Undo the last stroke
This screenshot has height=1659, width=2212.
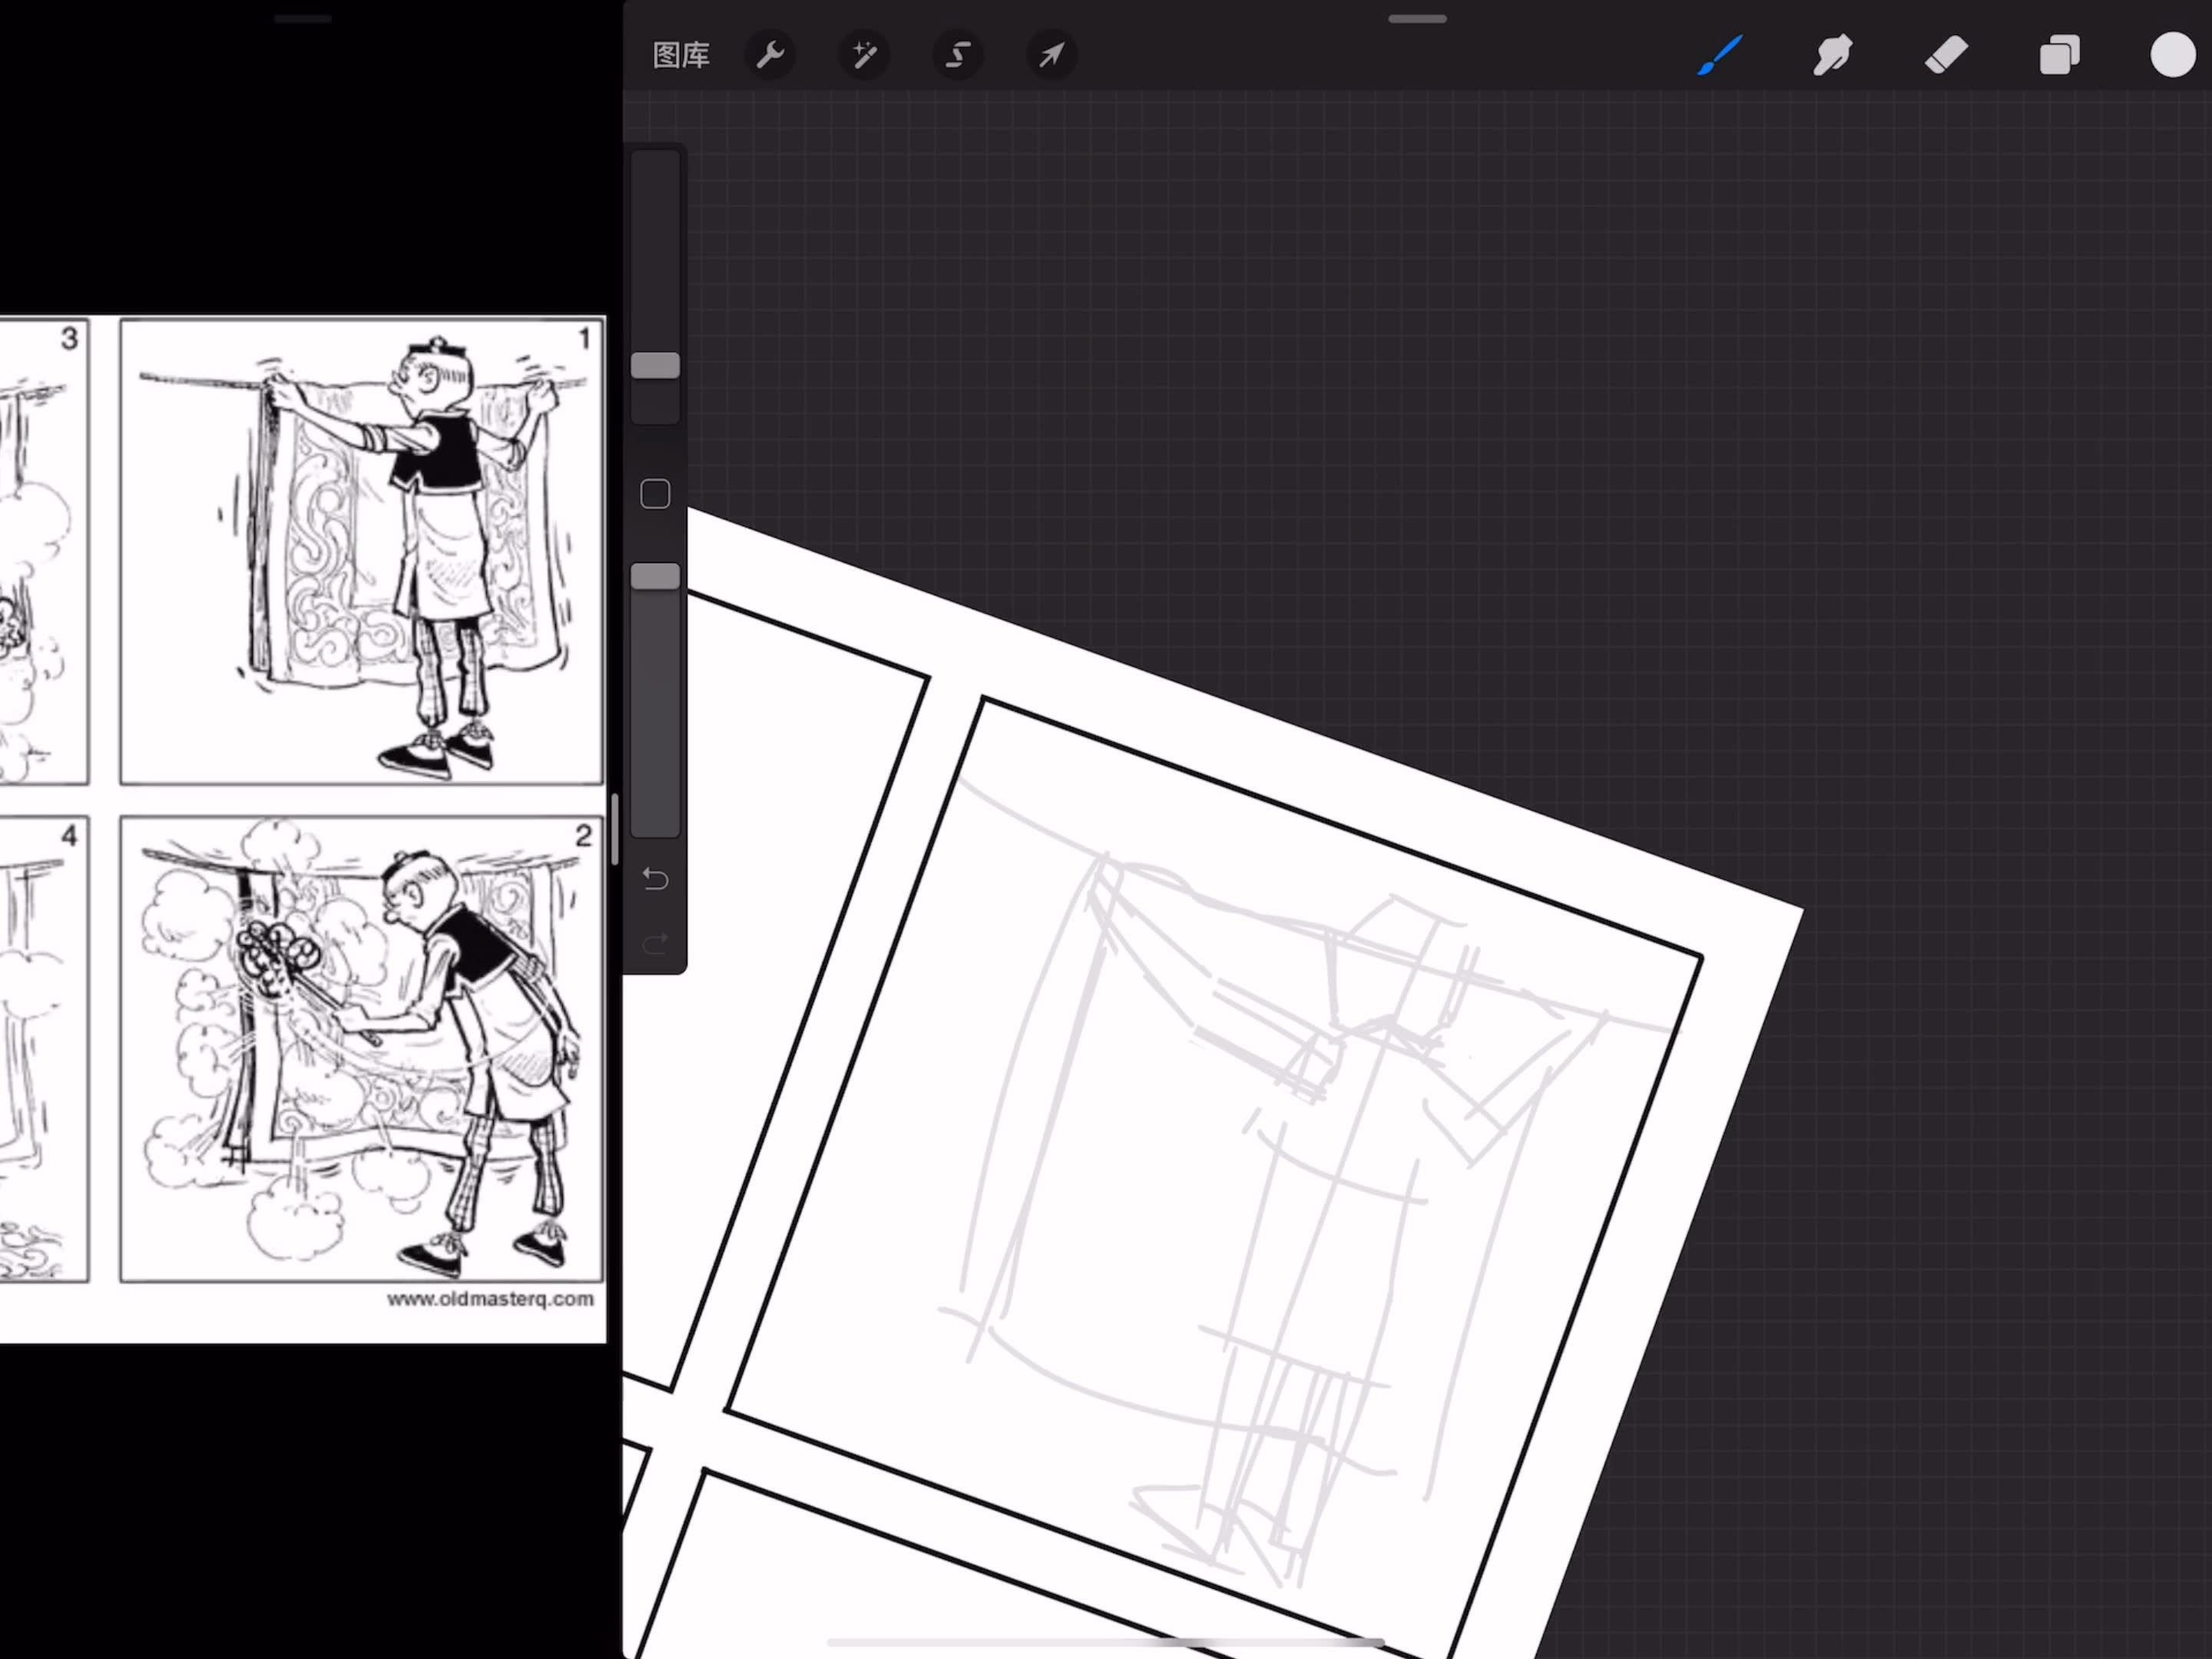655,879
